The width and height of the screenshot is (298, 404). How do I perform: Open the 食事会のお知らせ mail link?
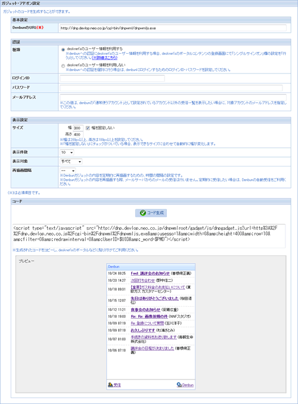click(145, 310)
